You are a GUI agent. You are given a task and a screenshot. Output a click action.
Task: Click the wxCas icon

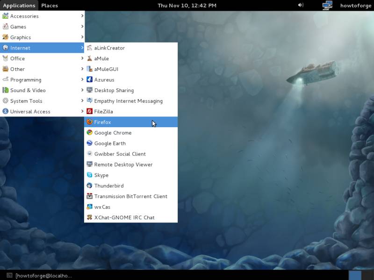89,207
